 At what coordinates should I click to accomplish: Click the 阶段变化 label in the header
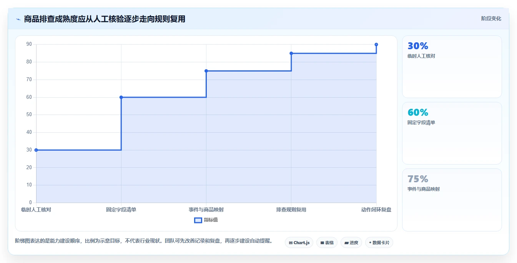tap(491, 18)
